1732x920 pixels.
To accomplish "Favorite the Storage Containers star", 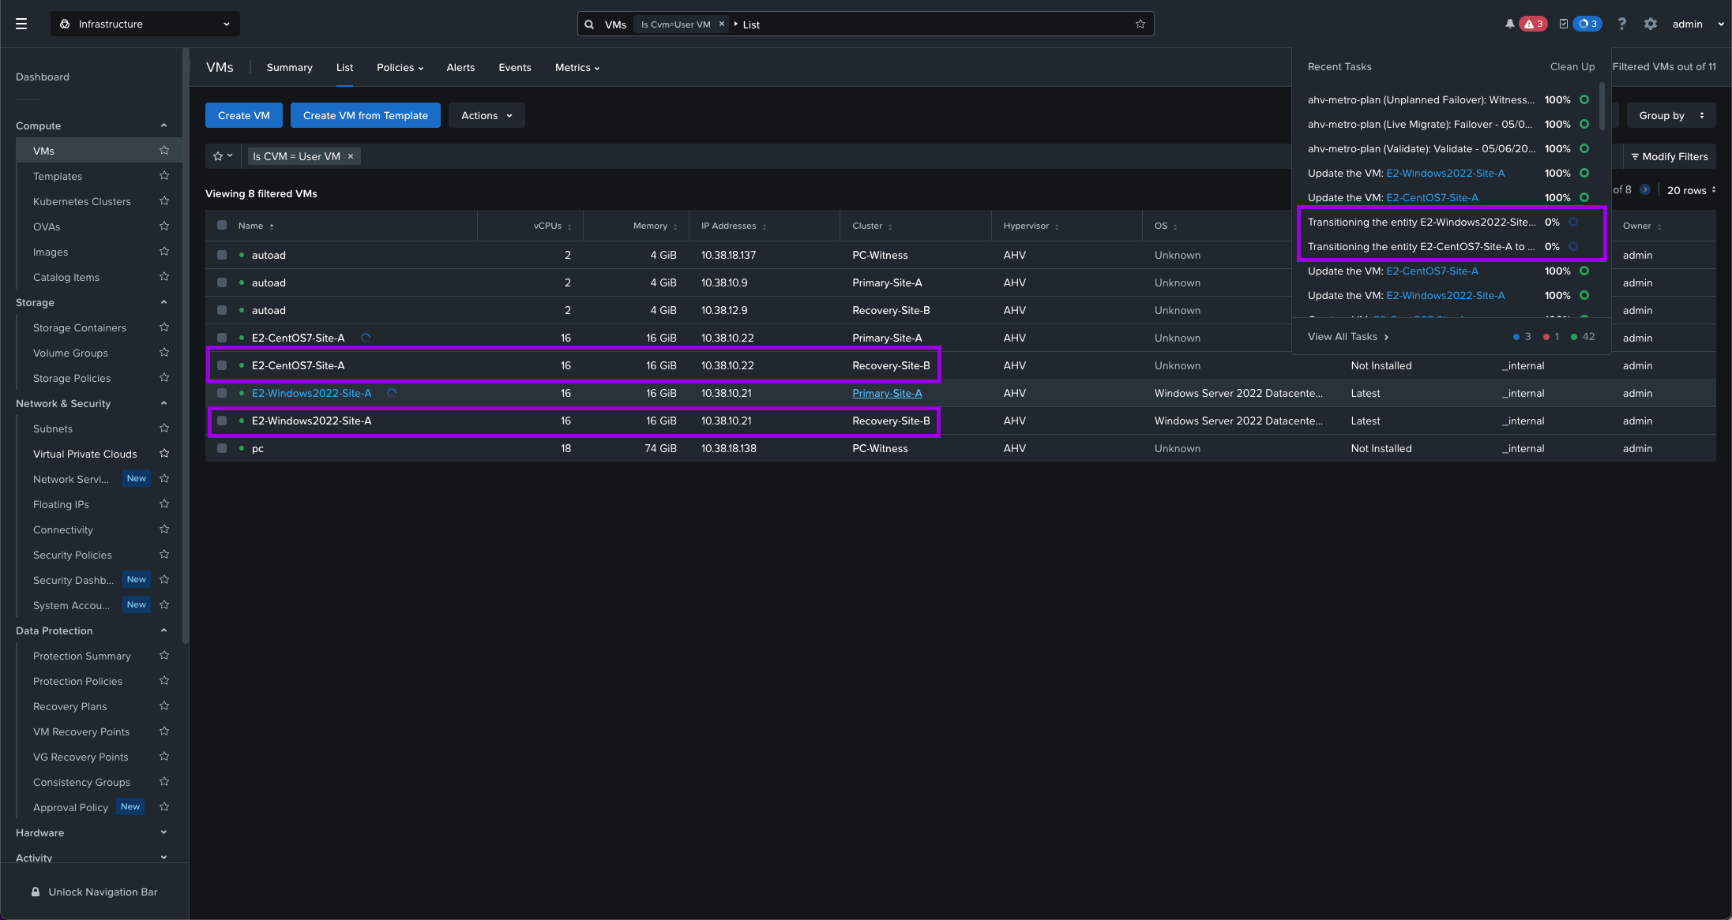I will (x=164, y=327).
